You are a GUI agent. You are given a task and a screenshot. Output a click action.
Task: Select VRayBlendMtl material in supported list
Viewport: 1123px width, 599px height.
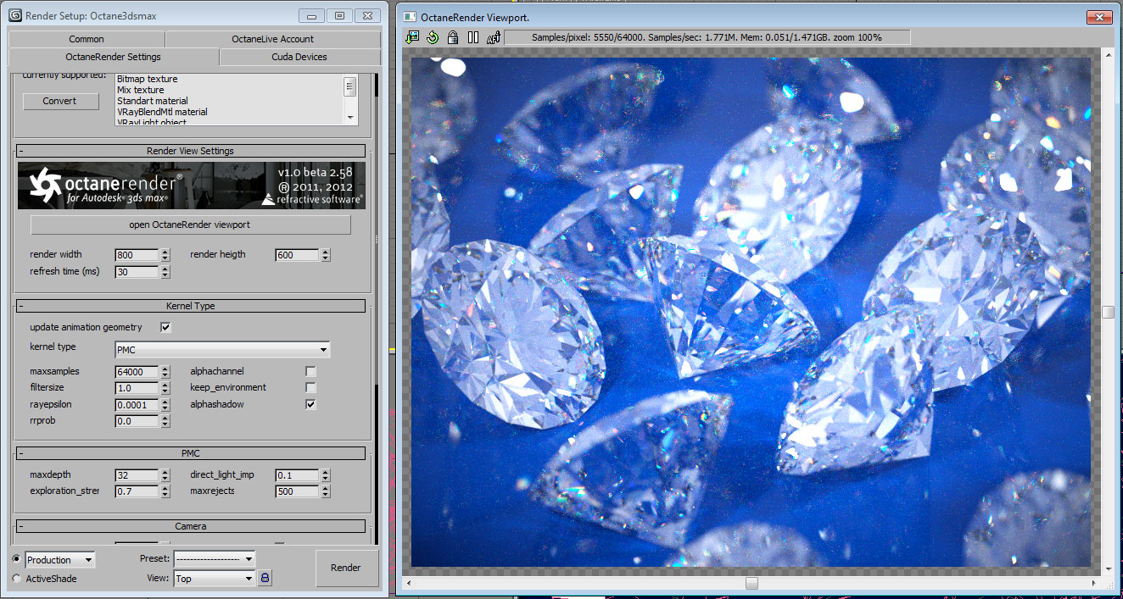[x=162, y=112]
